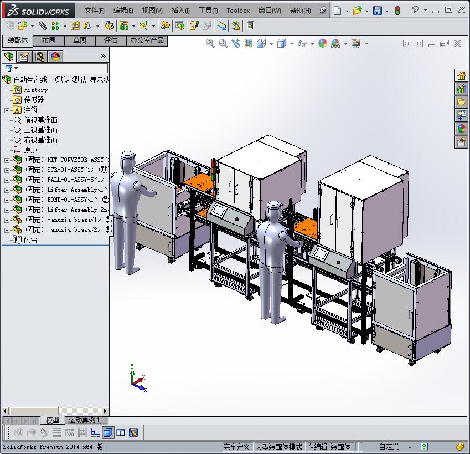This screenshot has height=454, width=470.
Task: Open the Appearances task pane icon
Action: pos(461,129)
